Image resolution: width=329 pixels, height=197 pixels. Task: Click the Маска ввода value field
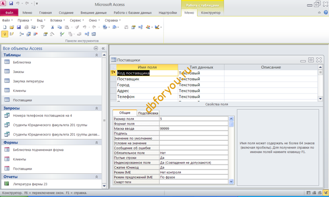pos(193,128)
